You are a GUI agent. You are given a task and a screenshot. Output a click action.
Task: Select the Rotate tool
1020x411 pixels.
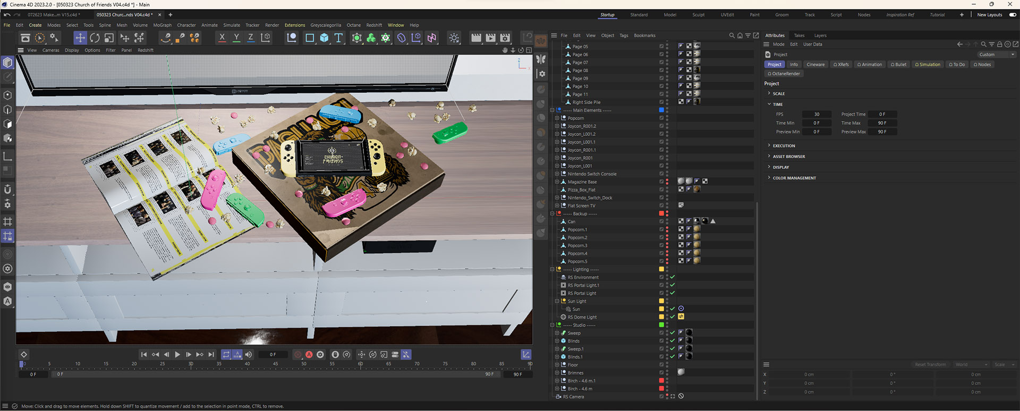pyautogui.click(x=95, y=38)
